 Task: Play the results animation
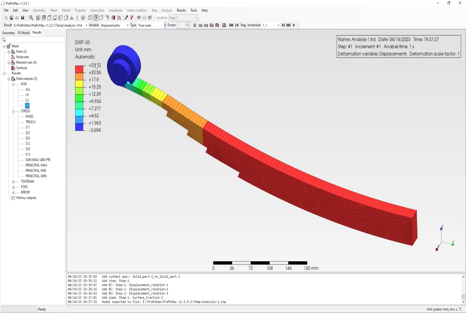pyautogui.click(x=294, y=25)
